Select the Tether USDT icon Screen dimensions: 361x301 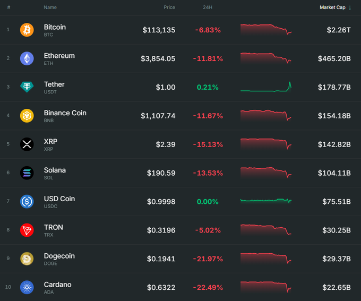(x=27, y=87)
